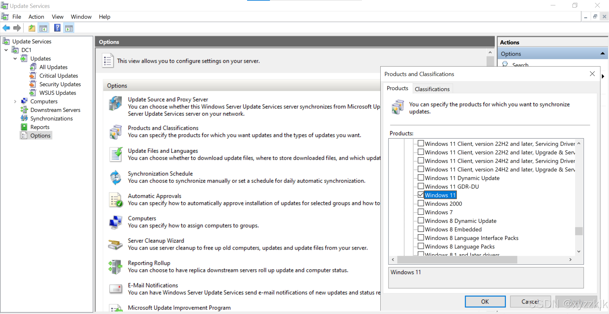Open Synchronization Schedule link
Viewport: 609px width, 314px height.
pos(160,173)
